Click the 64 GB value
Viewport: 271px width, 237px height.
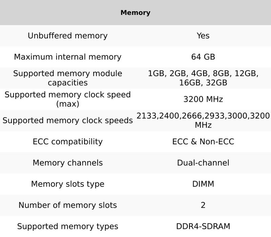203,57
